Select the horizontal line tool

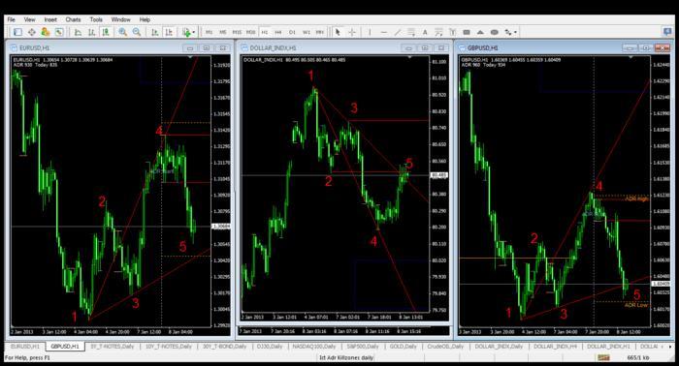384,32
